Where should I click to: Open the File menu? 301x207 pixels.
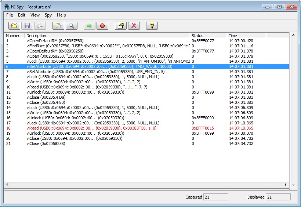pyautogui.click(x=10, y=15)
